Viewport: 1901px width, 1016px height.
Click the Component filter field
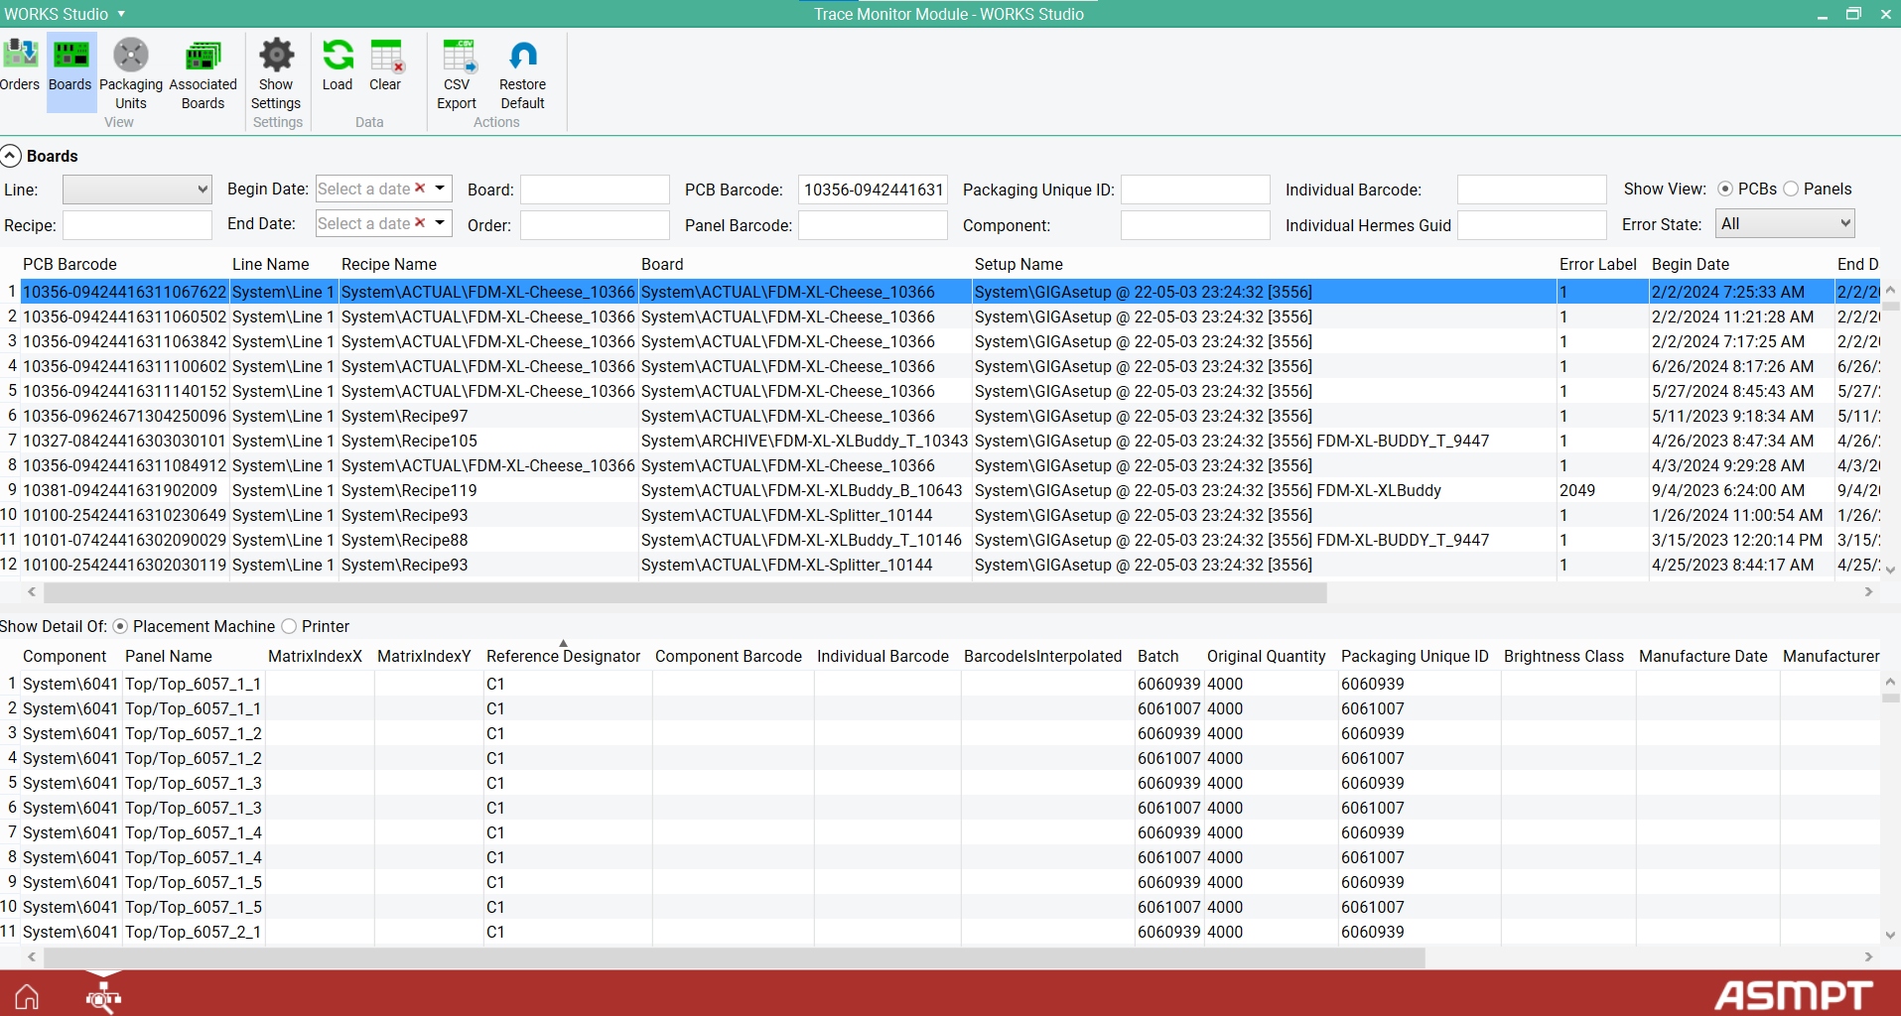click(x=1195, y=225)
